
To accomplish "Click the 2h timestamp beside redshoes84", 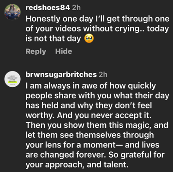I will (x=76, y=8).
